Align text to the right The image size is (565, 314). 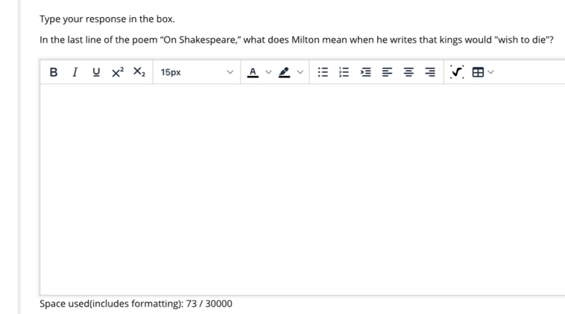431,72
